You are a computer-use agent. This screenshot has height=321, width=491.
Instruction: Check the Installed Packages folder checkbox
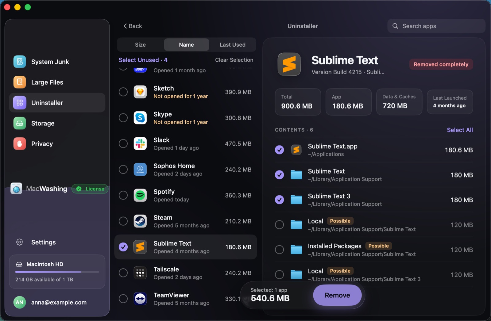279,250
